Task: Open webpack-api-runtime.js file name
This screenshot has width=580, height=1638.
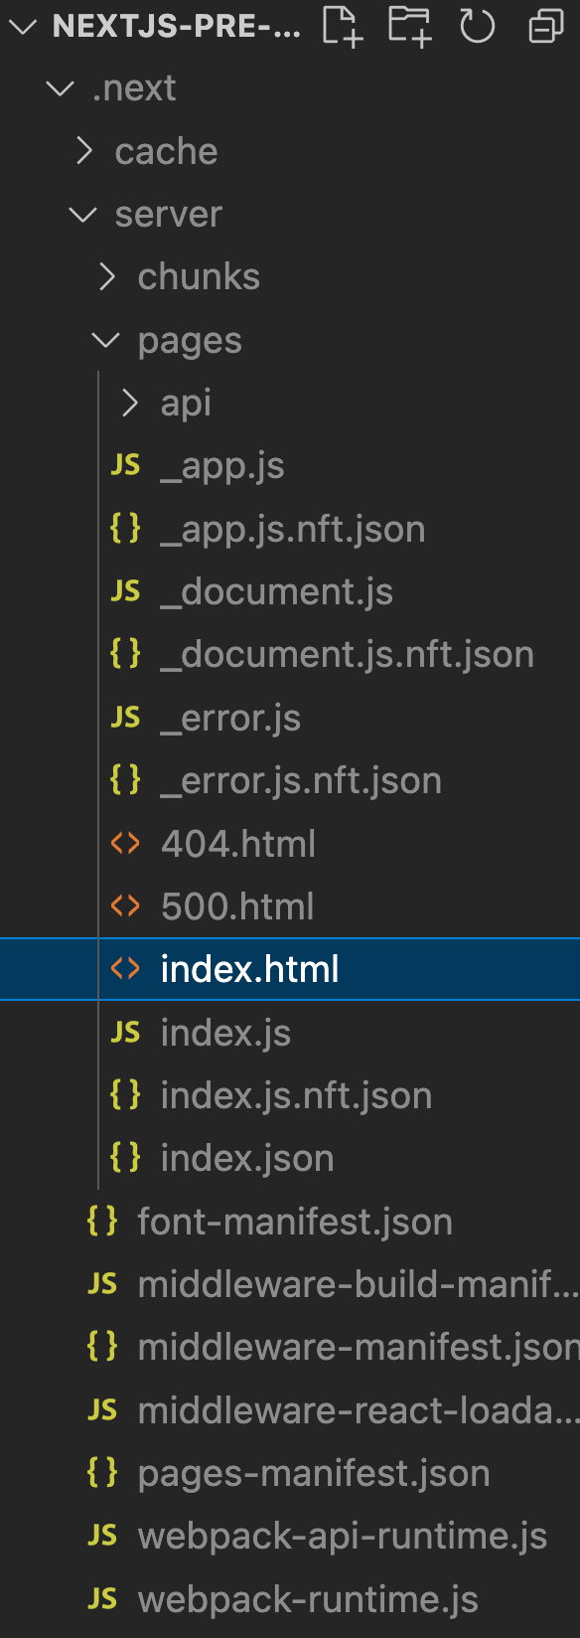Action: (x=343, y=1537)
